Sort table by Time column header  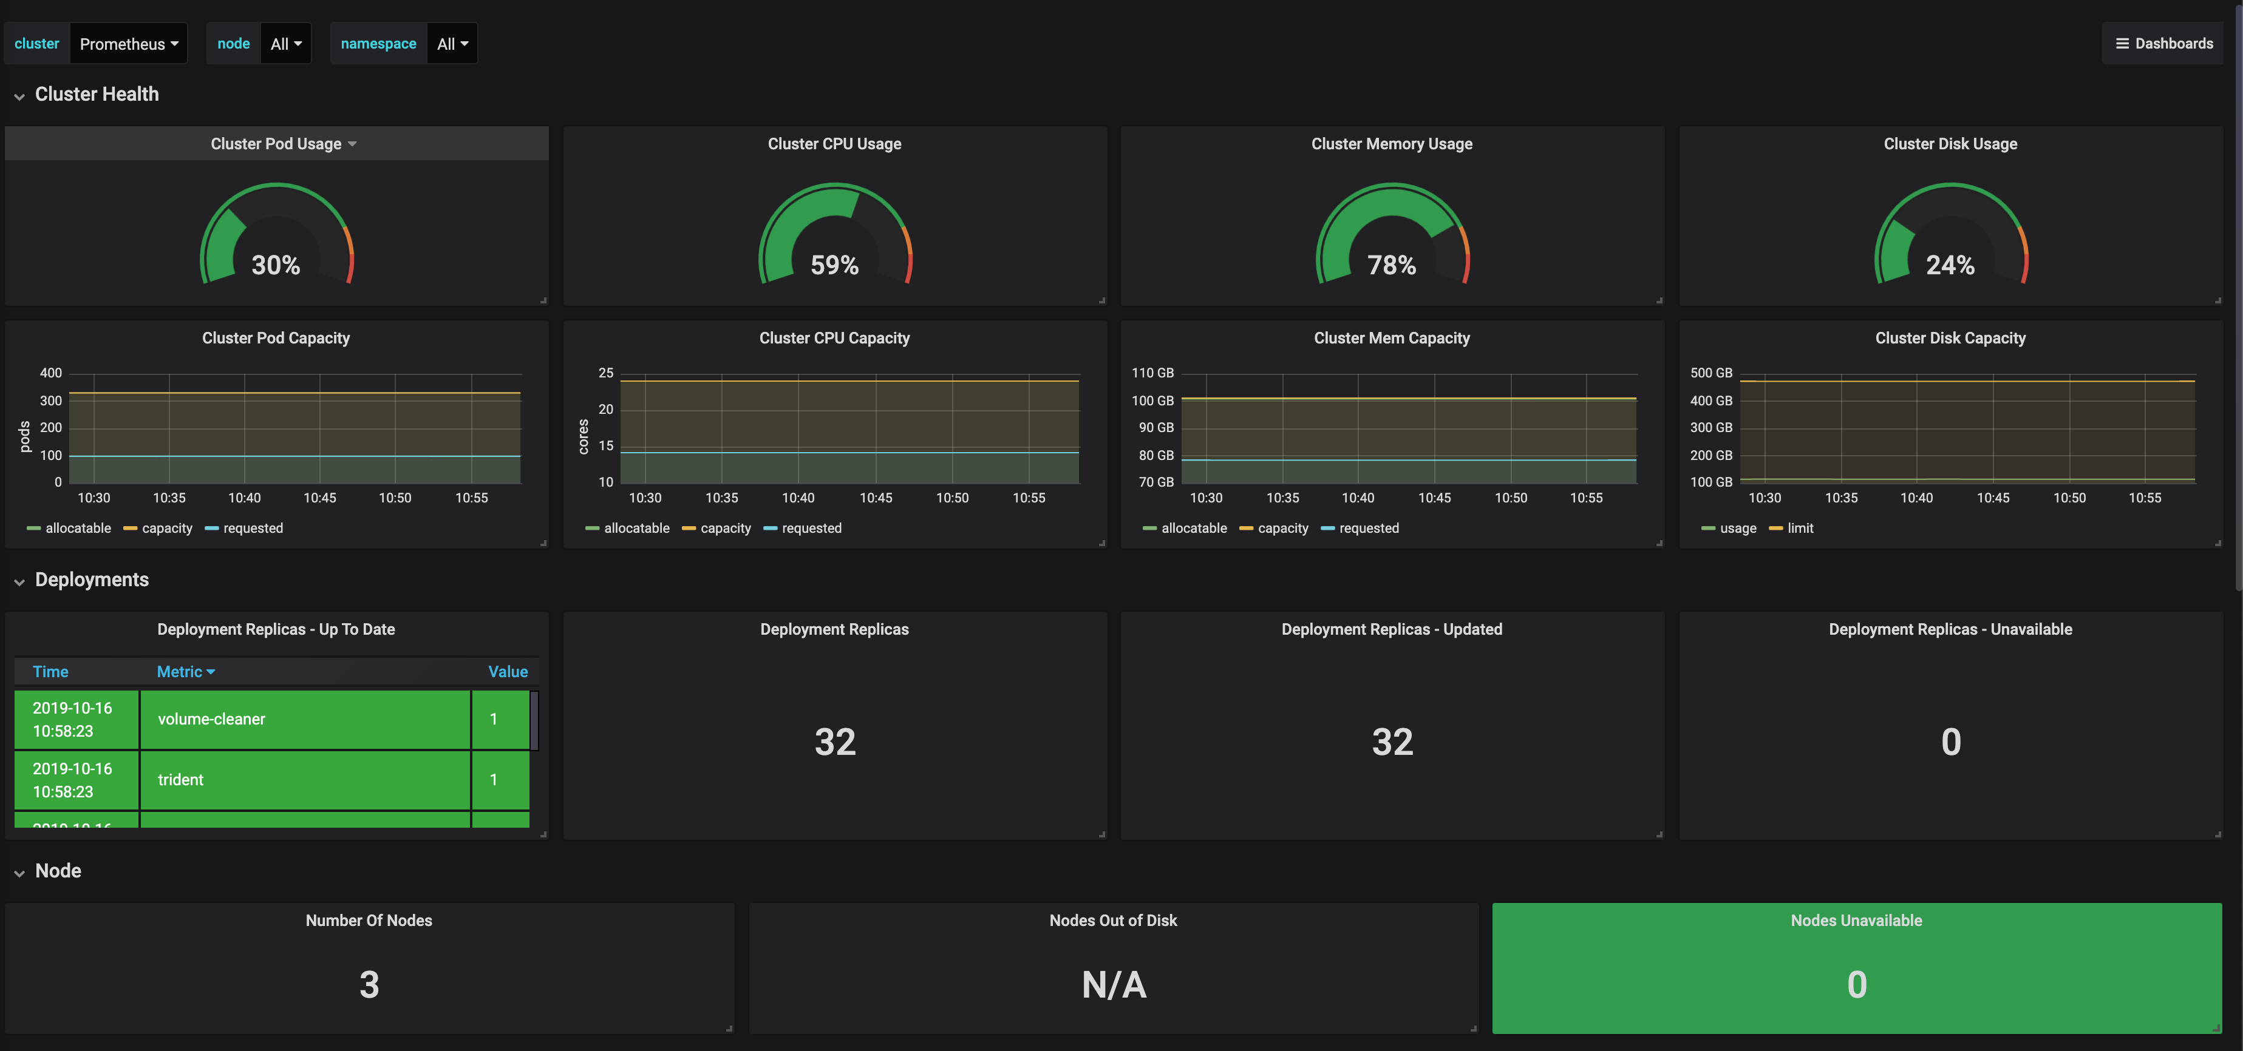coord(50,672)
